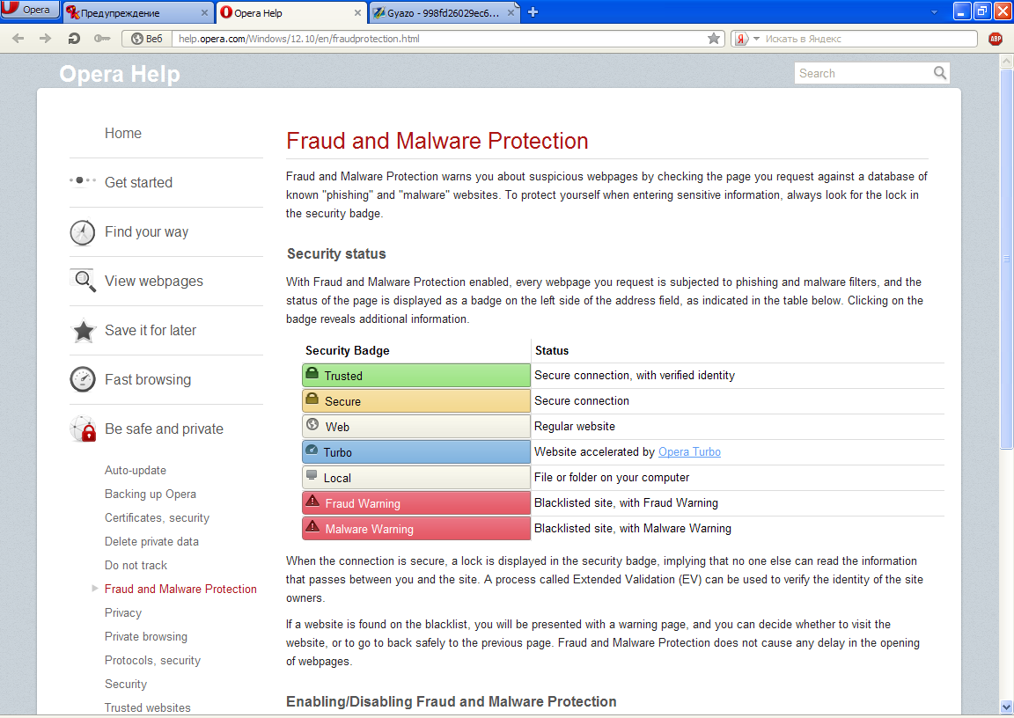Reload the current page
The image size is (1014, 718).
(74, 39)
